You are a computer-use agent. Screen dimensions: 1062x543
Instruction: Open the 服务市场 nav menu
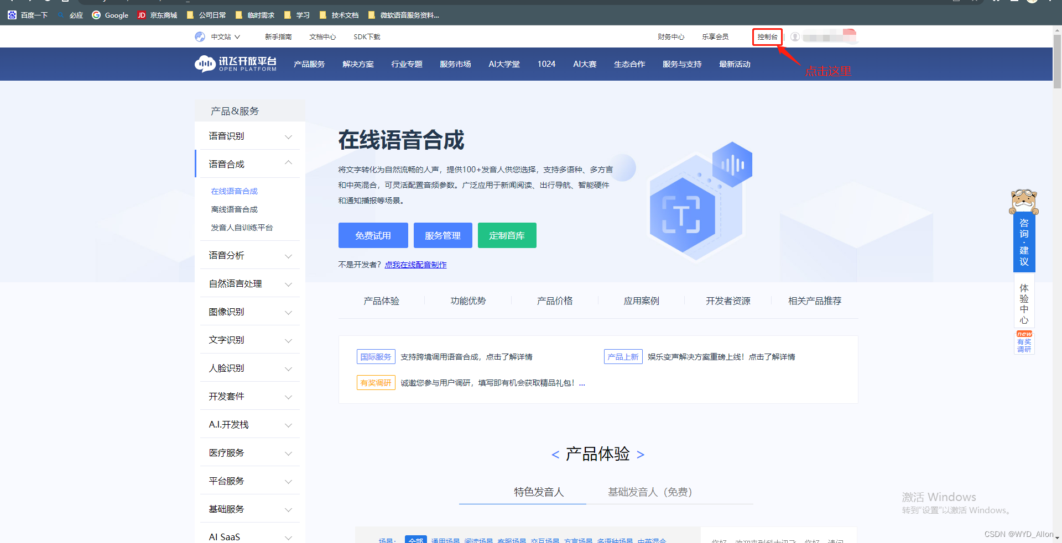pyautogui.click(x=455, y=64)
